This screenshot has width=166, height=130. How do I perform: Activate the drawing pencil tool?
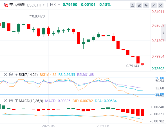coord(139,5)
